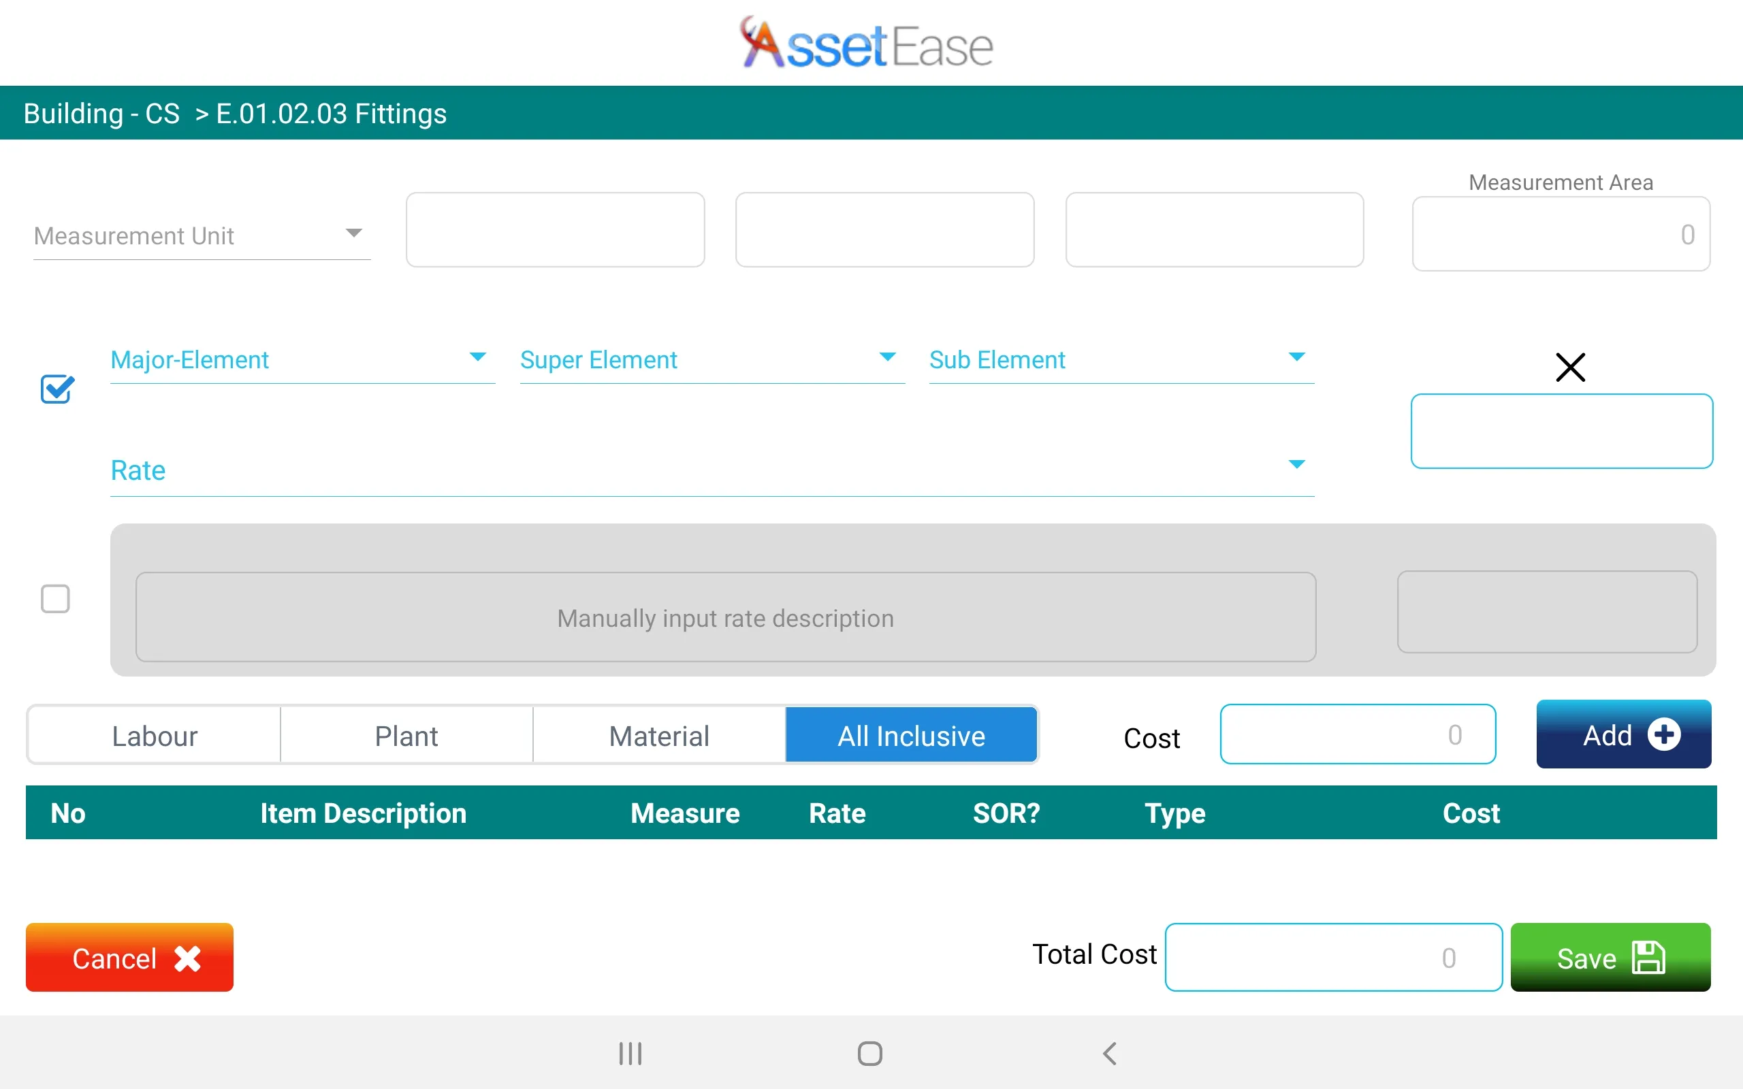Click the third empty measurement dimension field
Screen dimensions: 1743x1089
[x=1215, y=230]
